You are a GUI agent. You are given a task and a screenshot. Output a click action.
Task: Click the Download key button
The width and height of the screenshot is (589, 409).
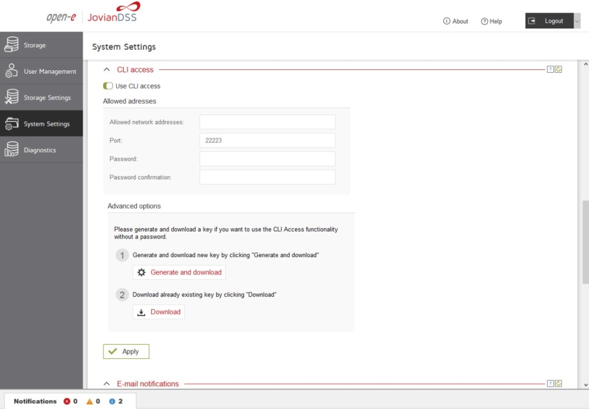[x=159, y=312]
